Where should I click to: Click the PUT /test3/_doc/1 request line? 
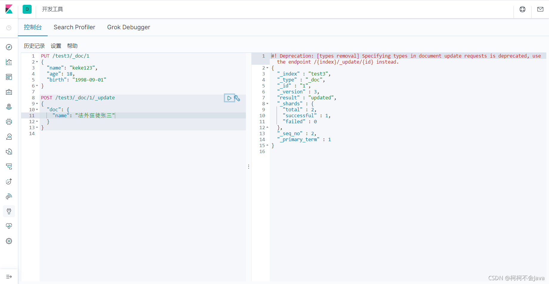click(x=65, y=56)
